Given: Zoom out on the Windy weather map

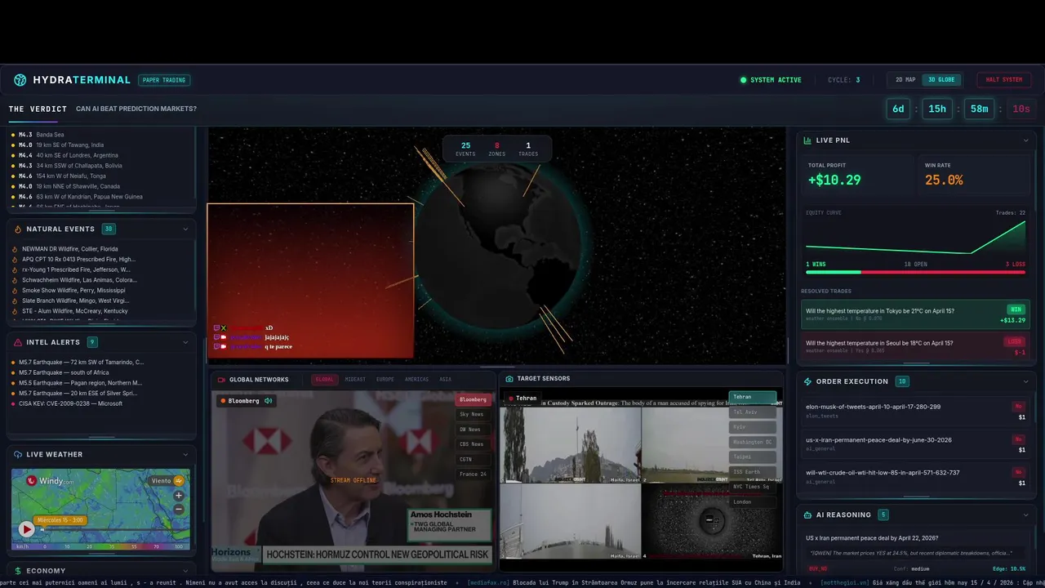Looking at the screenshot, I should click(x=179, y=509).
